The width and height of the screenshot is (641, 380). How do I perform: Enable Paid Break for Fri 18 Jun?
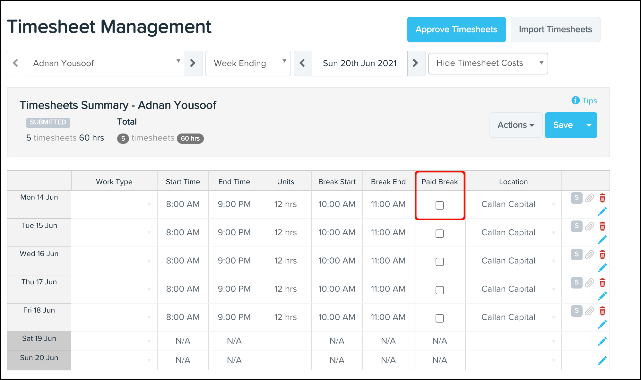coord(440,318)
